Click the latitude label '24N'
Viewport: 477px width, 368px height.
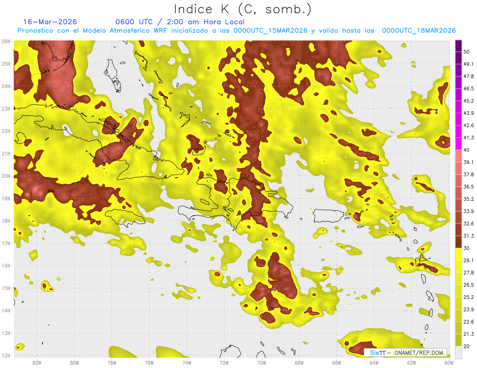coord(6,86)
